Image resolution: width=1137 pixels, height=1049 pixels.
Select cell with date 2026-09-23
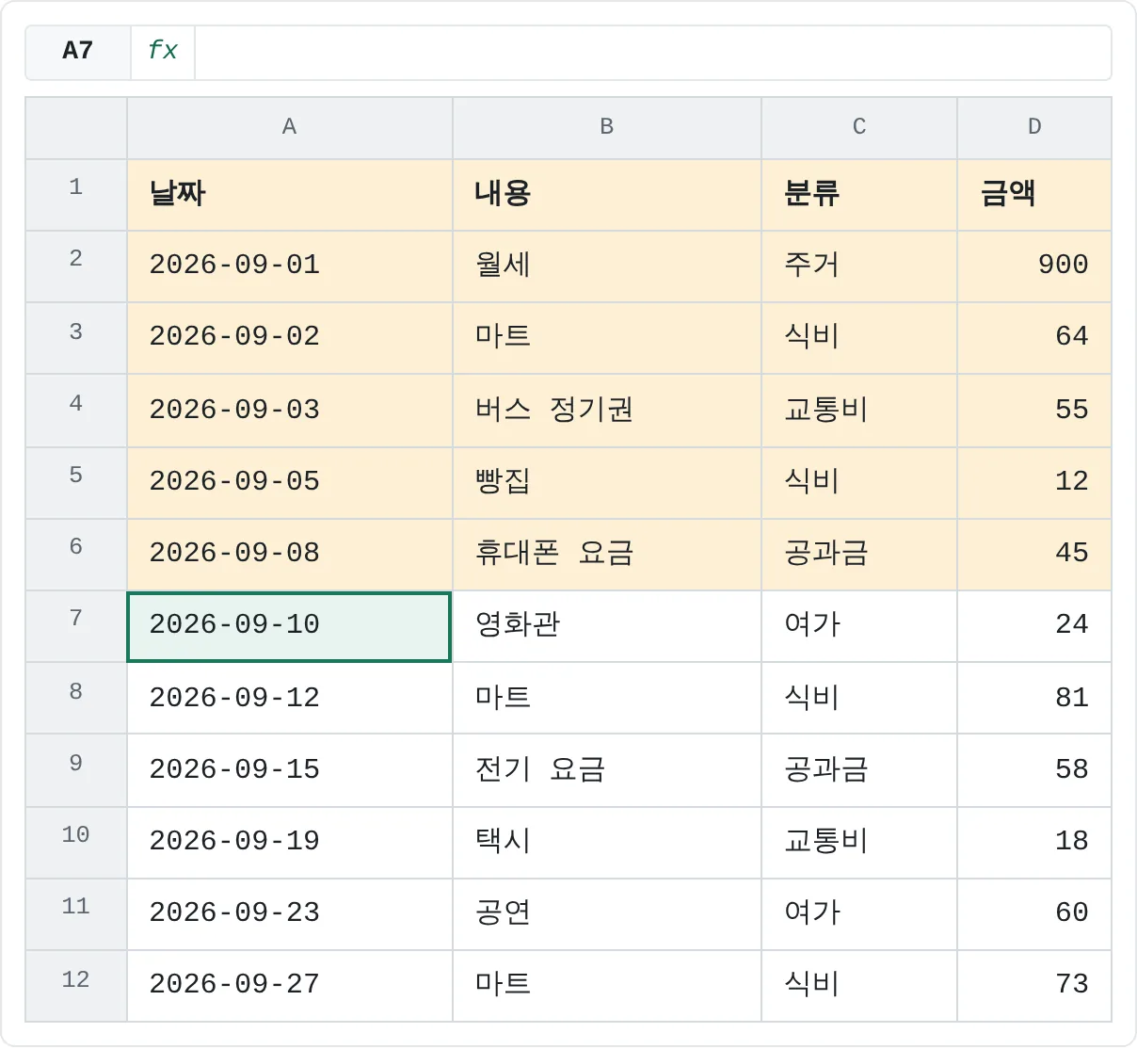290,914
